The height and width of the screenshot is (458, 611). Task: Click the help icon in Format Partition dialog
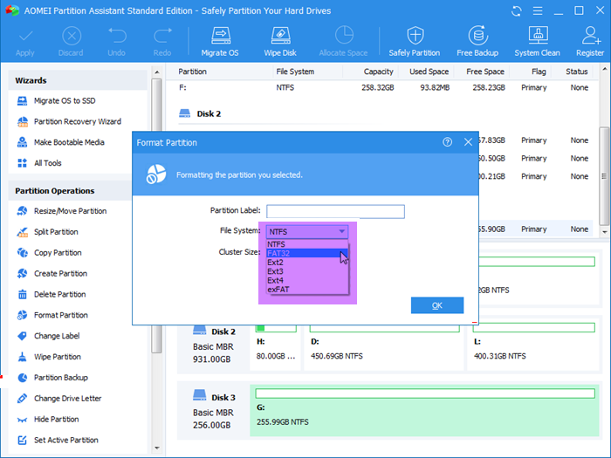(x=448, y=142)
